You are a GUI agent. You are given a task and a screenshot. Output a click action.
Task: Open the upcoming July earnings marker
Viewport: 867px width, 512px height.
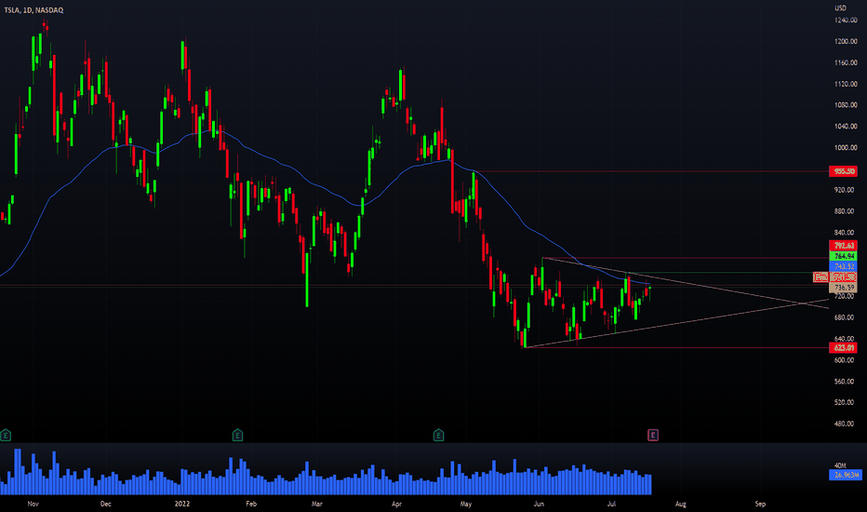click(653, 435)
